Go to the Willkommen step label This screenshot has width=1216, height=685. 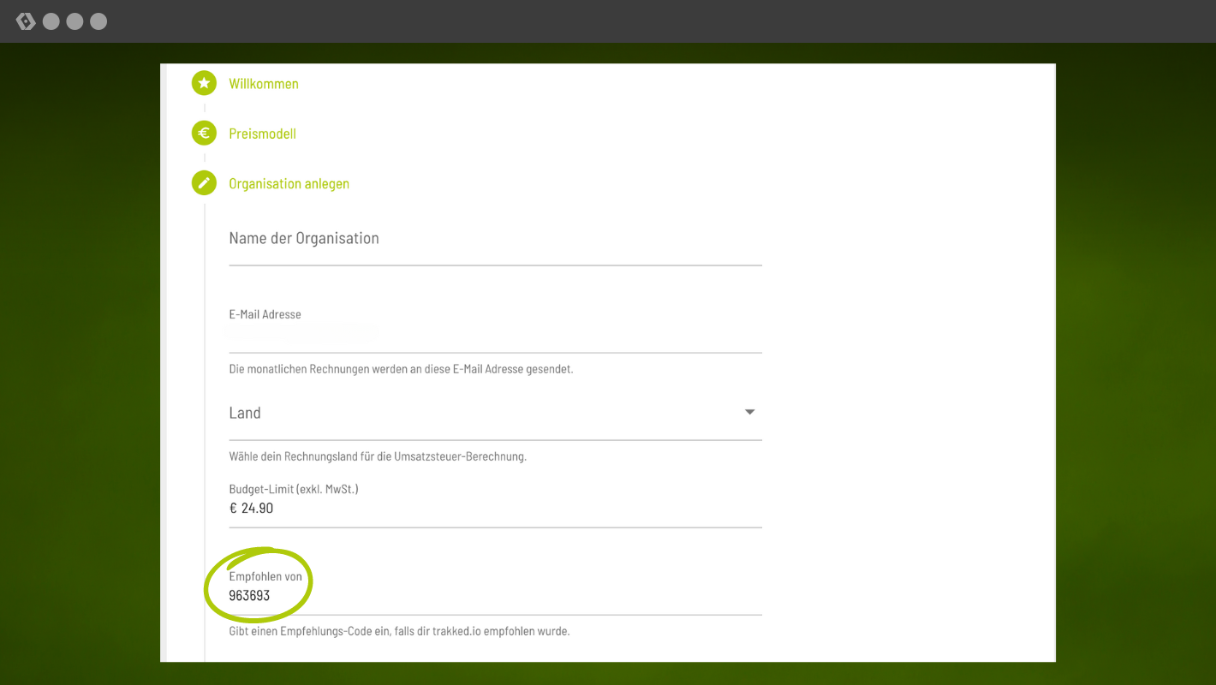[x=264, y=84]
